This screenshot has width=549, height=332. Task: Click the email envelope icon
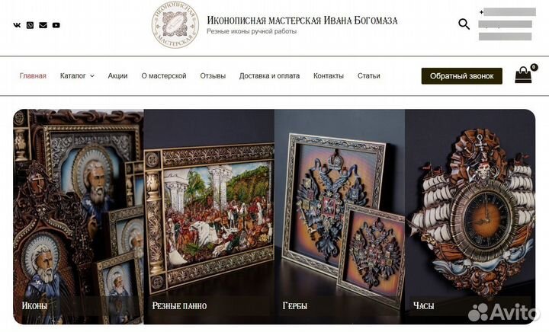coord(43,25)
